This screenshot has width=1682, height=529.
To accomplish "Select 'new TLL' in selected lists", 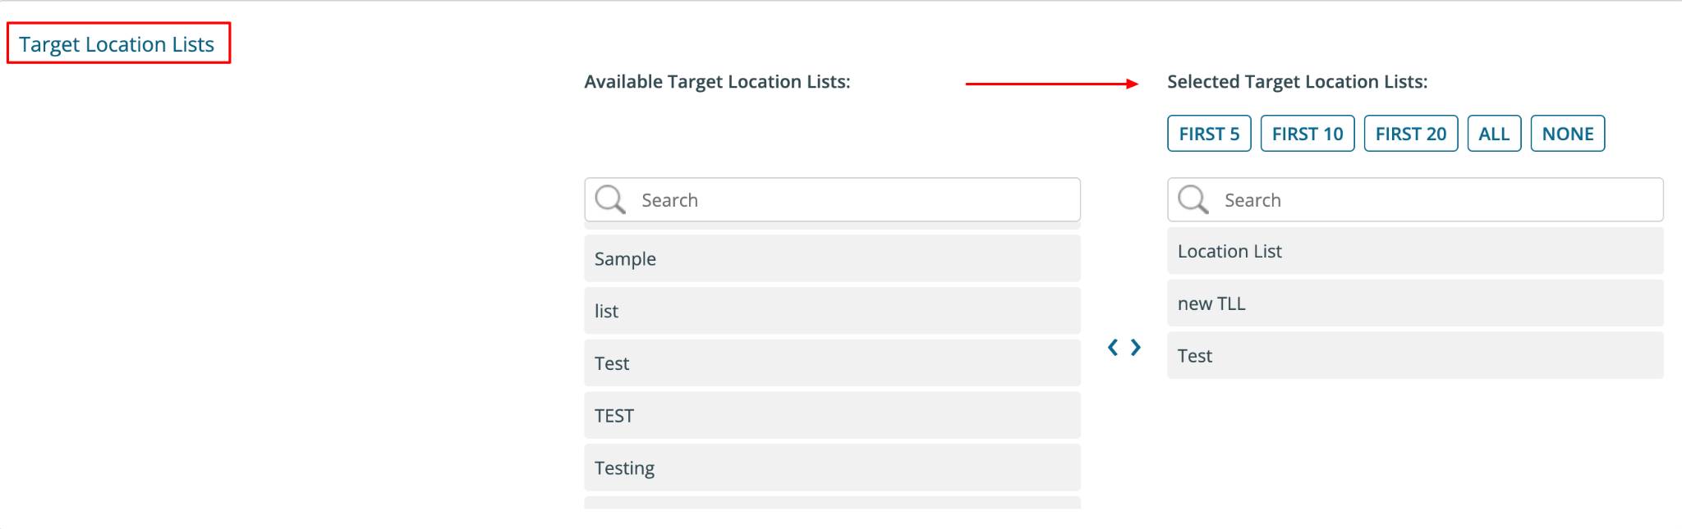I will (1415, 303).
